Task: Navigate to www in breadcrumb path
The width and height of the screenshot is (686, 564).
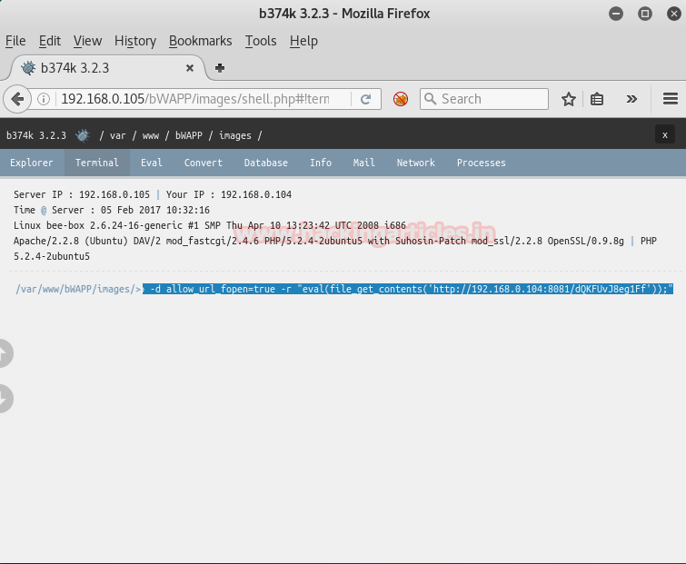Action: pyautogui.click(x=151, y=135)
